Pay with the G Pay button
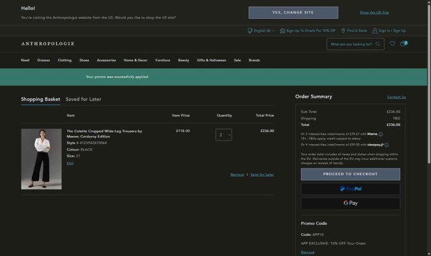Viewport: 431px width, 256px height. [x=351, y=203]
